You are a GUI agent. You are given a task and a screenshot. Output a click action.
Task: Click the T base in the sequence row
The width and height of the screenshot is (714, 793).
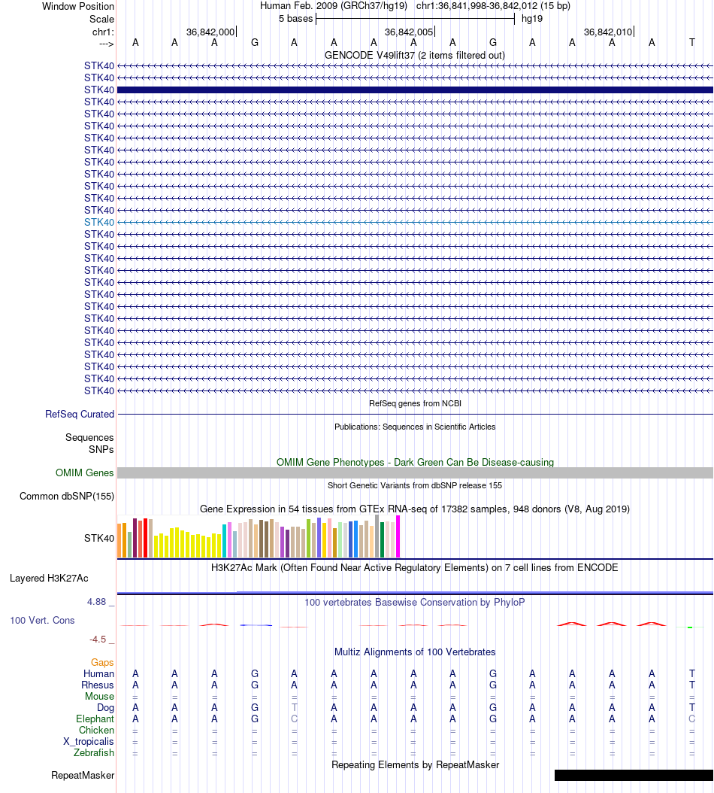pyautogui.click(x=691, y=43)
